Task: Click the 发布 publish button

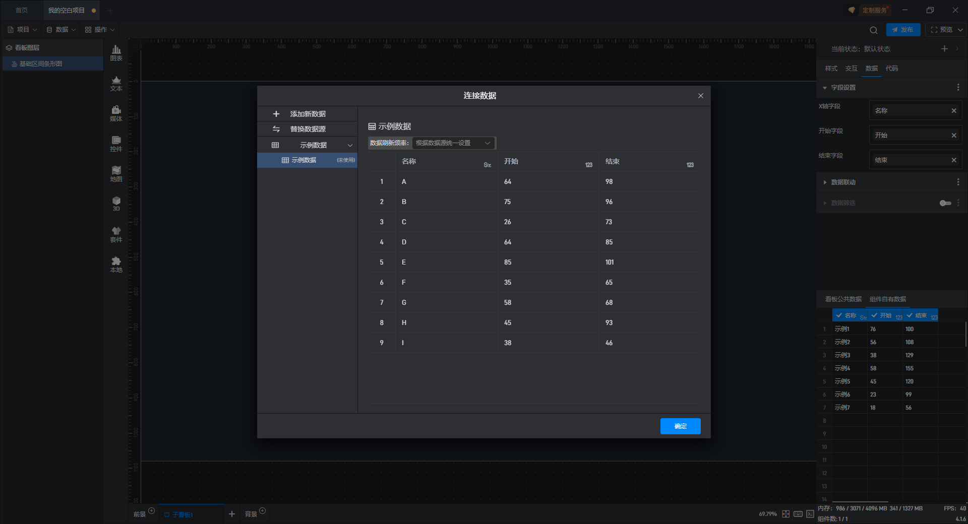Action: click(903, 30)
